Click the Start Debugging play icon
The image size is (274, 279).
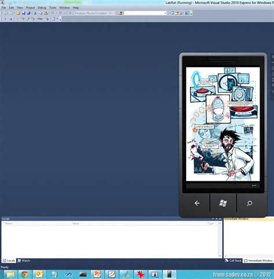[70, 13]
